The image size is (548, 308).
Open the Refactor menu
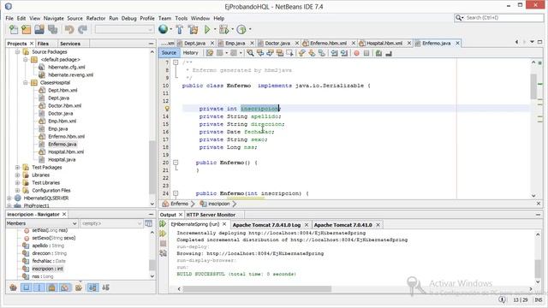click(96, 18)
